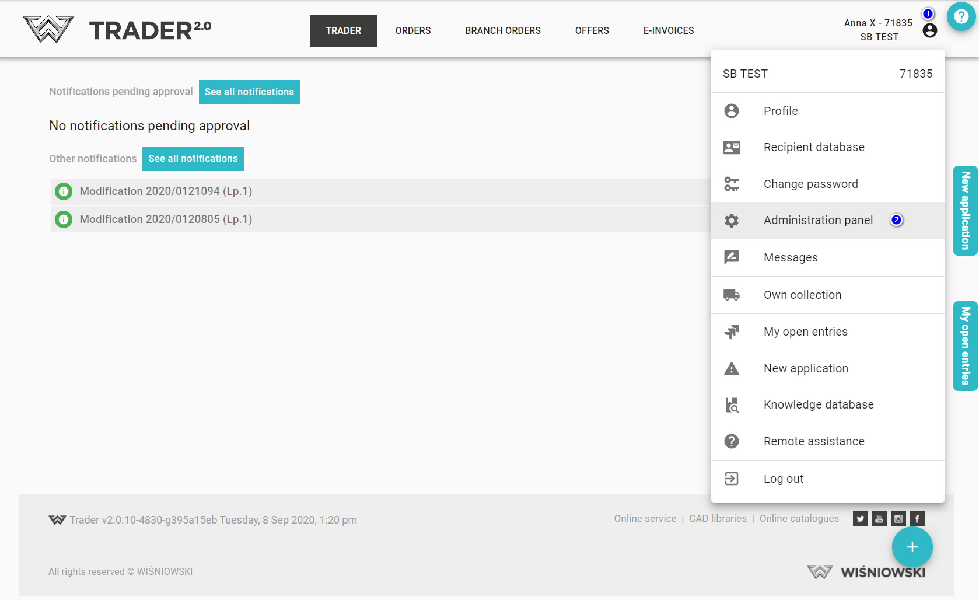
Task: Click the Twitter social icon
Action: pyautogui.click(x=860, y=518)
